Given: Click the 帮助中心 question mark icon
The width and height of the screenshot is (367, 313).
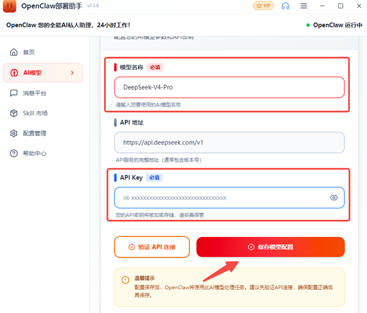Looking at the screenshot, I should pyautogui.click(x=14, y=154).
